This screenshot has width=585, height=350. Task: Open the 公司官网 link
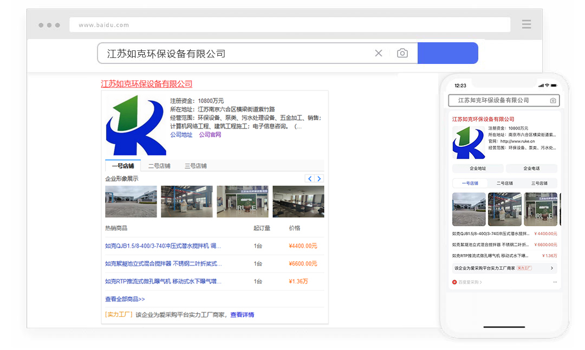210,135
